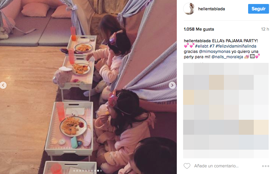Select the last carousel dot indicator
The width and height of the screenshot is (272, 174).
(101, 171)
